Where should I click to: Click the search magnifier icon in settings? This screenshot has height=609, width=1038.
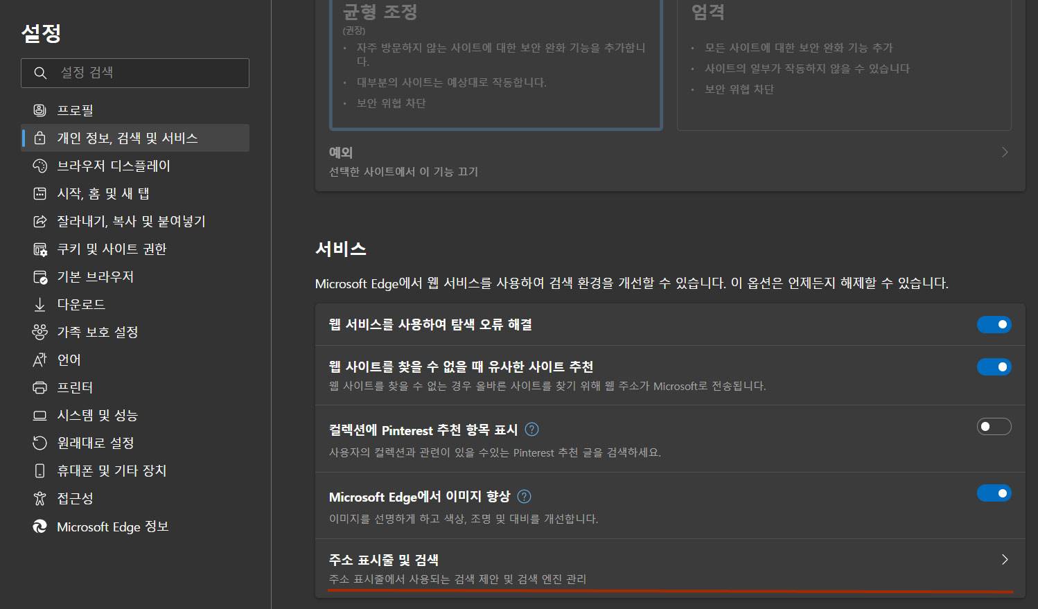pos(40,73)
